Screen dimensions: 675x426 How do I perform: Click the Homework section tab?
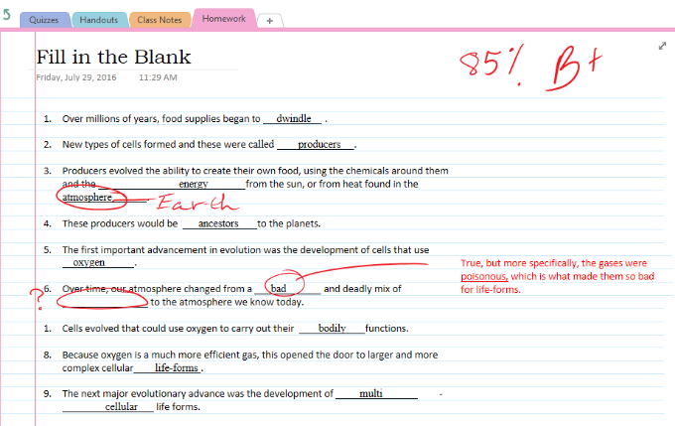pyautogui.click(x=223, y=19)
